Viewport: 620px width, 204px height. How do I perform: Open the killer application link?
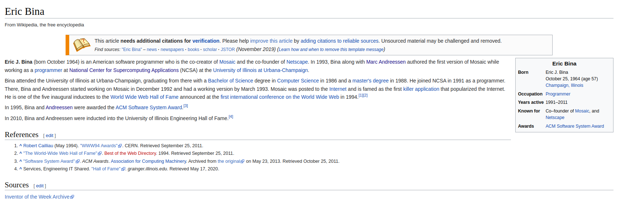(x=421, y=89)
